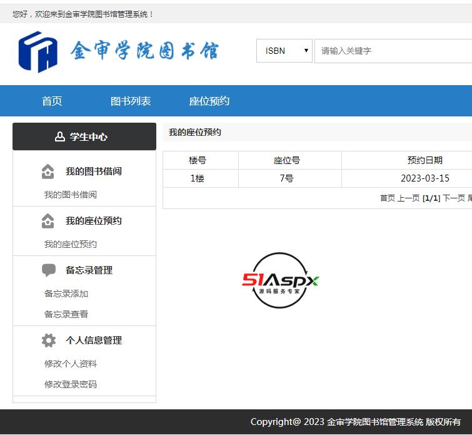This screenshot has height=435, width=472.
Task: Open the 修改登录密码 link
Action: (x=71, y=384)
